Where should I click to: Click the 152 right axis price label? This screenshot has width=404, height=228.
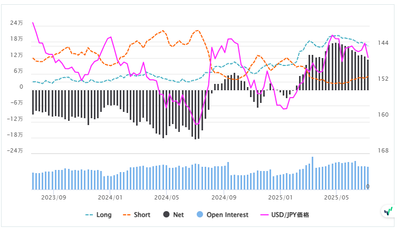[383, 79]
